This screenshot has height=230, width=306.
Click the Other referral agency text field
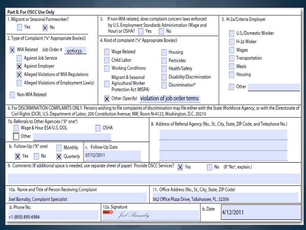coord(72,137)
